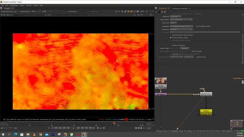
Task: Open the small dropdown between compression and metadata
Action: 173,23
